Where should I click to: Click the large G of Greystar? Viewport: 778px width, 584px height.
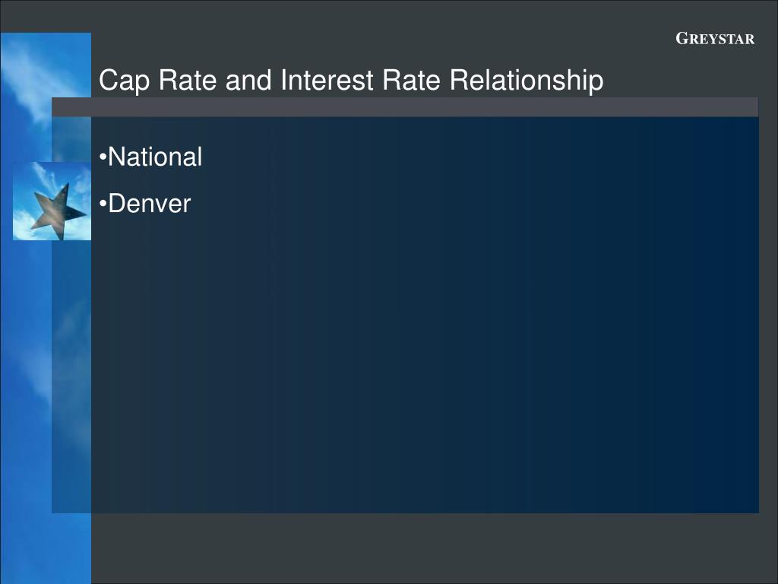pos(682,38)
